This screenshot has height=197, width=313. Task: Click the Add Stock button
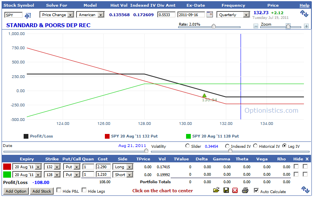click(x=42, y=191)
